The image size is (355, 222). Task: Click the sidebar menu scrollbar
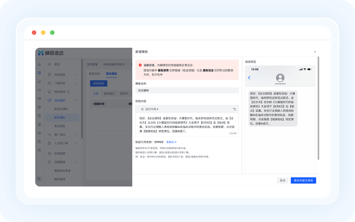pyautogui.click(x=82, y=99)
